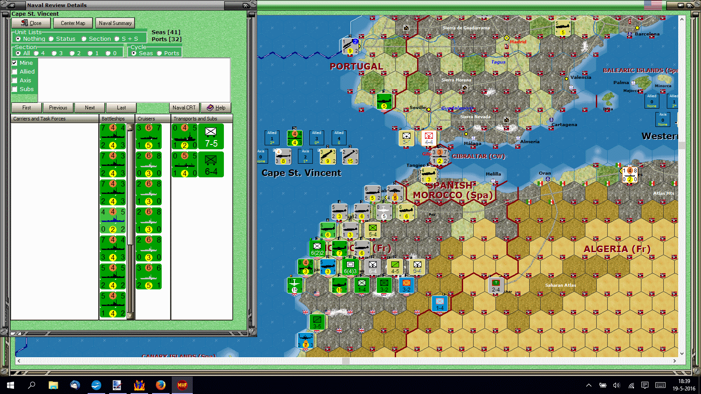Open Firefox from the taskbar
This screenshot has height=394, width=701.
click(161, 385)
